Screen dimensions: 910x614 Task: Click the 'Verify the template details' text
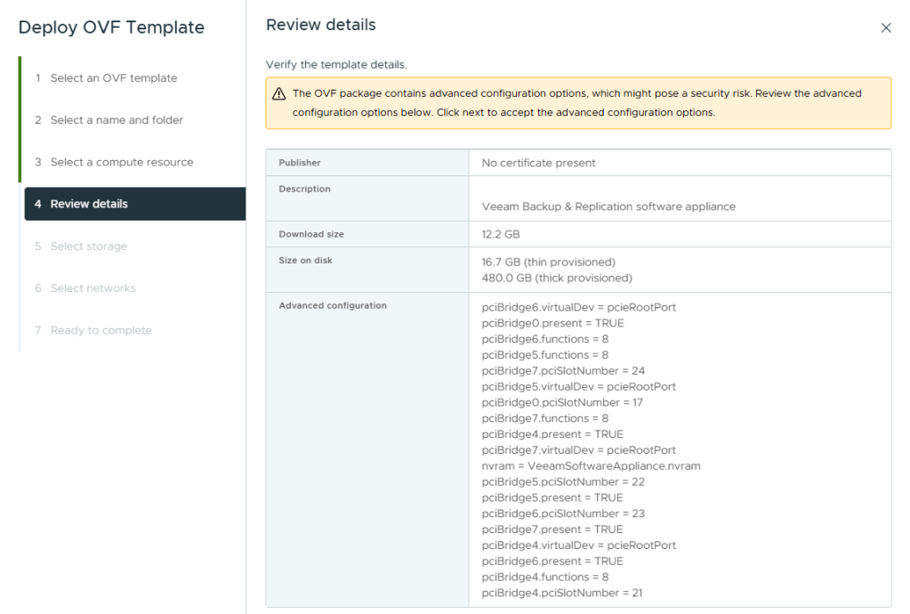click(x=336, y=65)
